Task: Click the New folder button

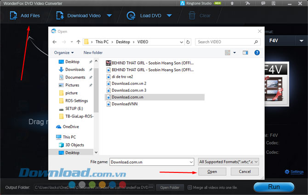Action: tap(93, 53)
